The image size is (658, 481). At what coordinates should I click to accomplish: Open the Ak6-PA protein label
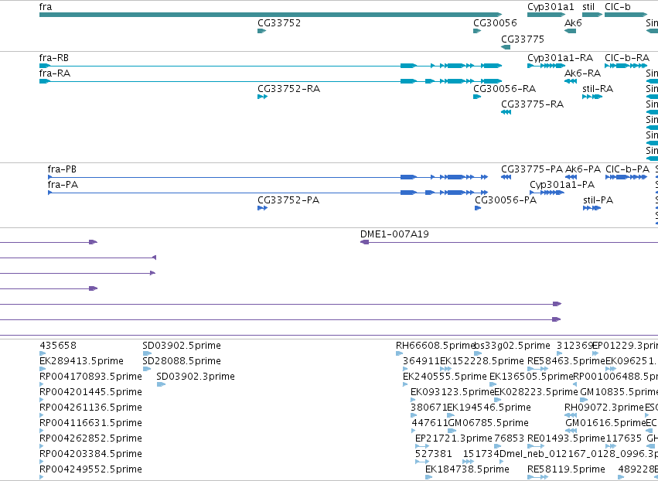583,169
